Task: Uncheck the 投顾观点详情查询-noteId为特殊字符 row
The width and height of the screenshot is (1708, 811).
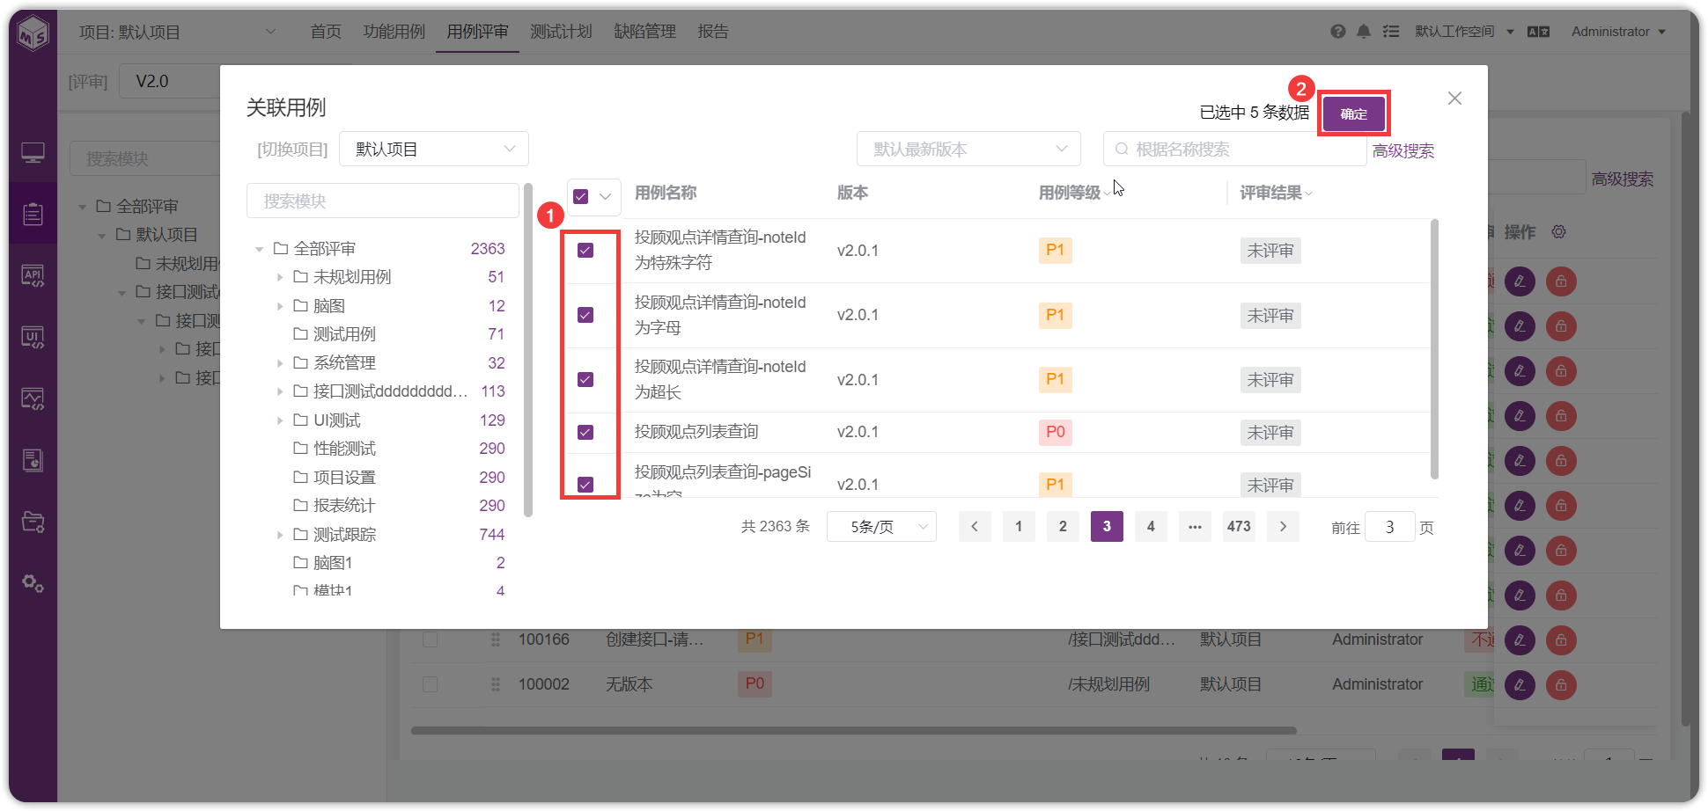Action: 585,251
